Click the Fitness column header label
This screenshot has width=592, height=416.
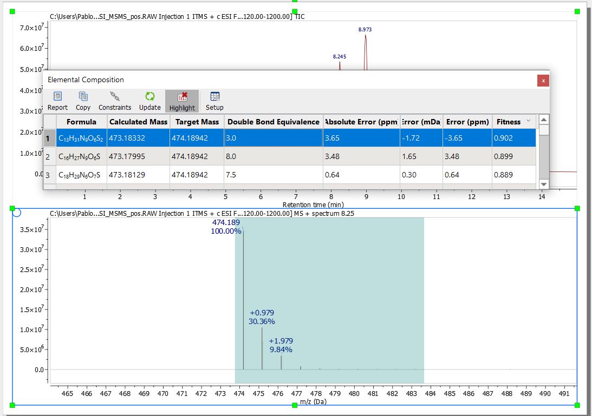click(508, 122)
